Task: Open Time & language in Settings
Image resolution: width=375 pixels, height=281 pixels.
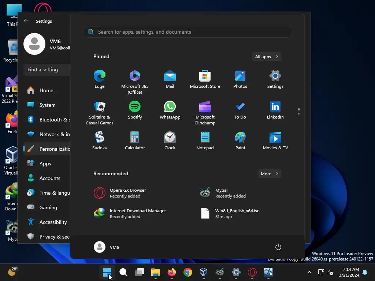Action: [x=47, y=192]
